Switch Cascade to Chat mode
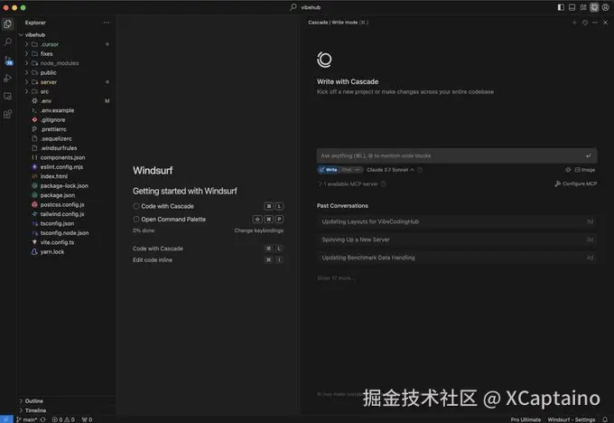The height and width of the screenshot is (423, 614). pyautogui.click(x=347, y=170)
